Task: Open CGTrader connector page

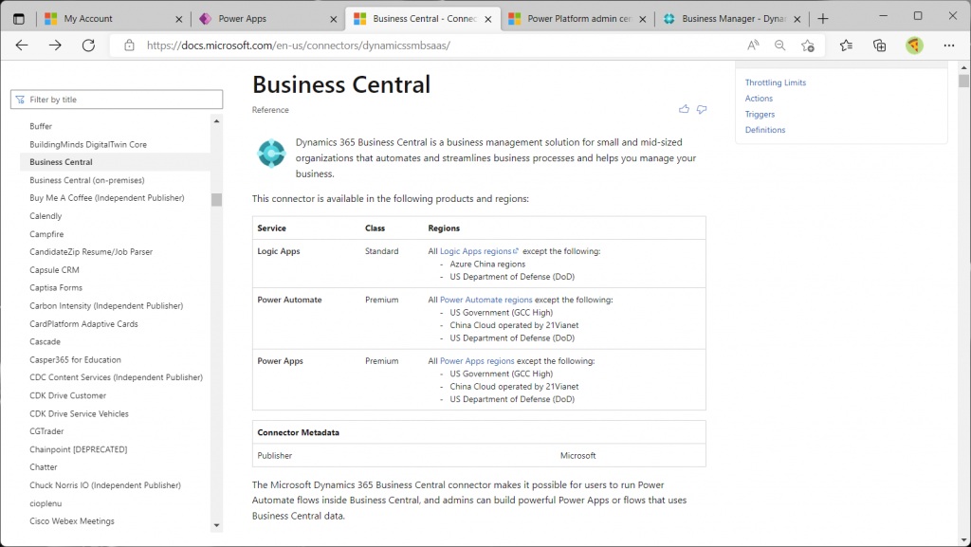Action: [x=46, y=431]
